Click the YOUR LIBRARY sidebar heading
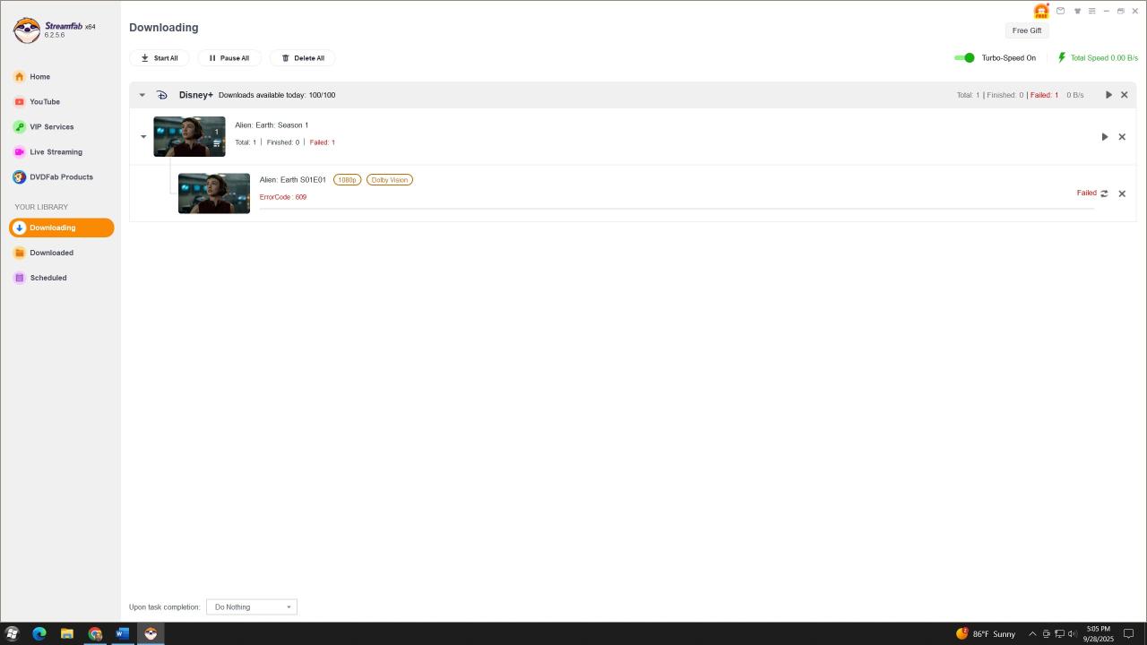 pyautogui.click(x=41, y=207)
